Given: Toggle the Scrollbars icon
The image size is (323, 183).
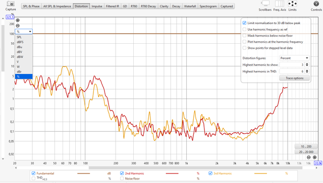Looking at the screenshot, I should click(265, 4).
